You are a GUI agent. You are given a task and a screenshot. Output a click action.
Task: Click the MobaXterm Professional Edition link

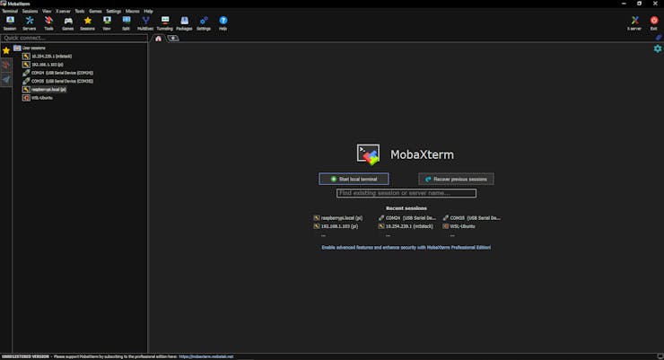[x=406, y=247]
